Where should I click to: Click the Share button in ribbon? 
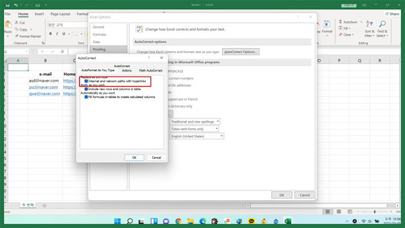392,14
